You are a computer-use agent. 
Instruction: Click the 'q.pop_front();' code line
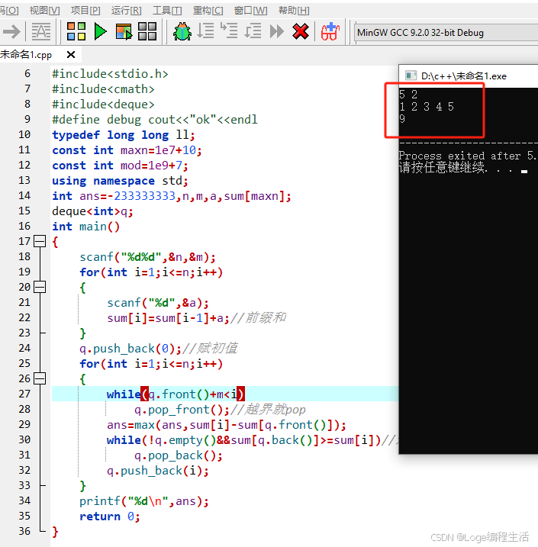(182, 410)
